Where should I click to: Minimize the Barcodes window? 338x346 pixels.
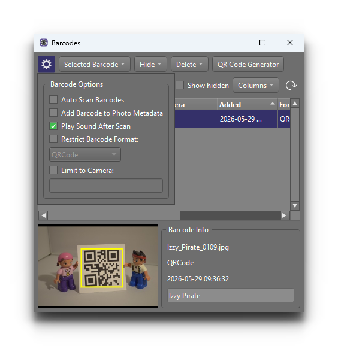(x=236, y=43)
